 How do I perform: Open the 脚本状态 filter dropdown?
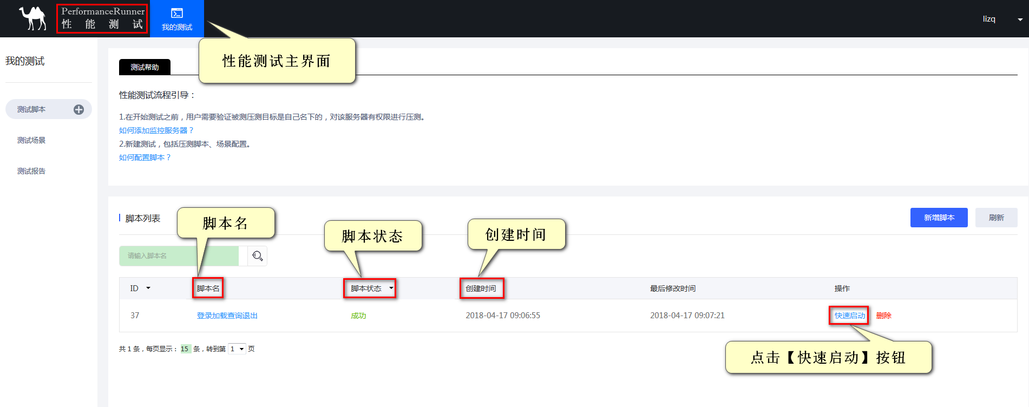tap(391, 288)
